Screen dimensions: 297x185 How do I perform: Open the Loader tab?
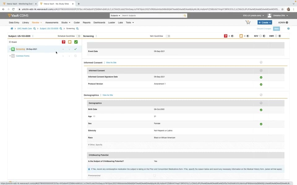[112, 23]
